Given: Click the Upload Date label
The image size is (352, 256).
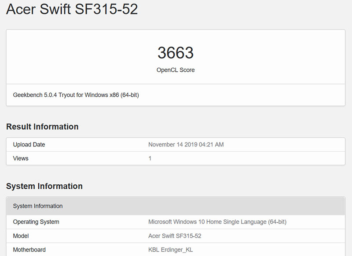Looking at the screenshot, I should tap(29, 144).
